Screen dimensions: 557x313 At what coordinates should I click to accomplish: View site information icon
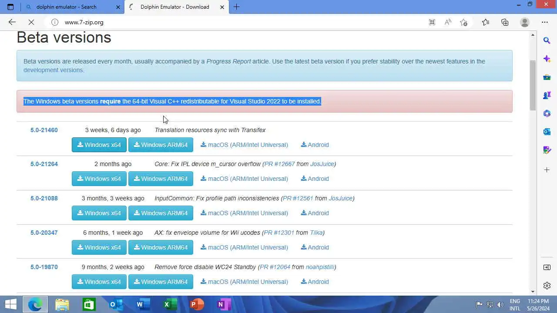pos(55,22)
